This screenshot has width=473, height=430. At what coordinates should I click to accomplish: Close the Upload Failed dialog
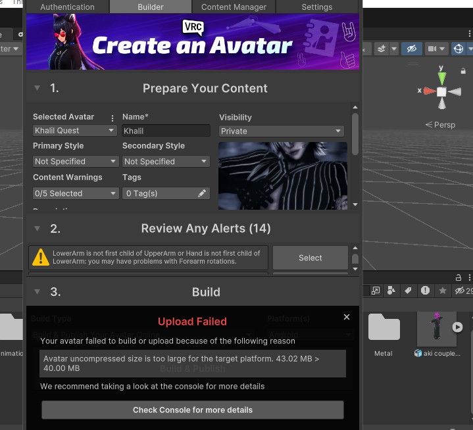[347, 317]
